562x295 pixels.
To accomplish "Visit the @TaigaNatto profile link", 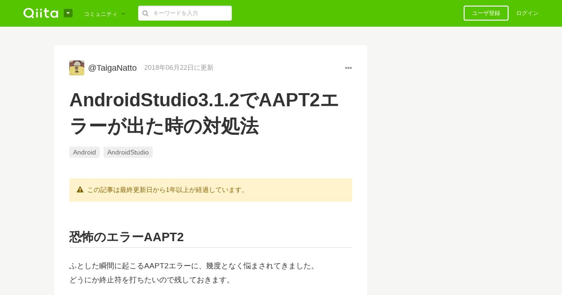I will point(112,68).
